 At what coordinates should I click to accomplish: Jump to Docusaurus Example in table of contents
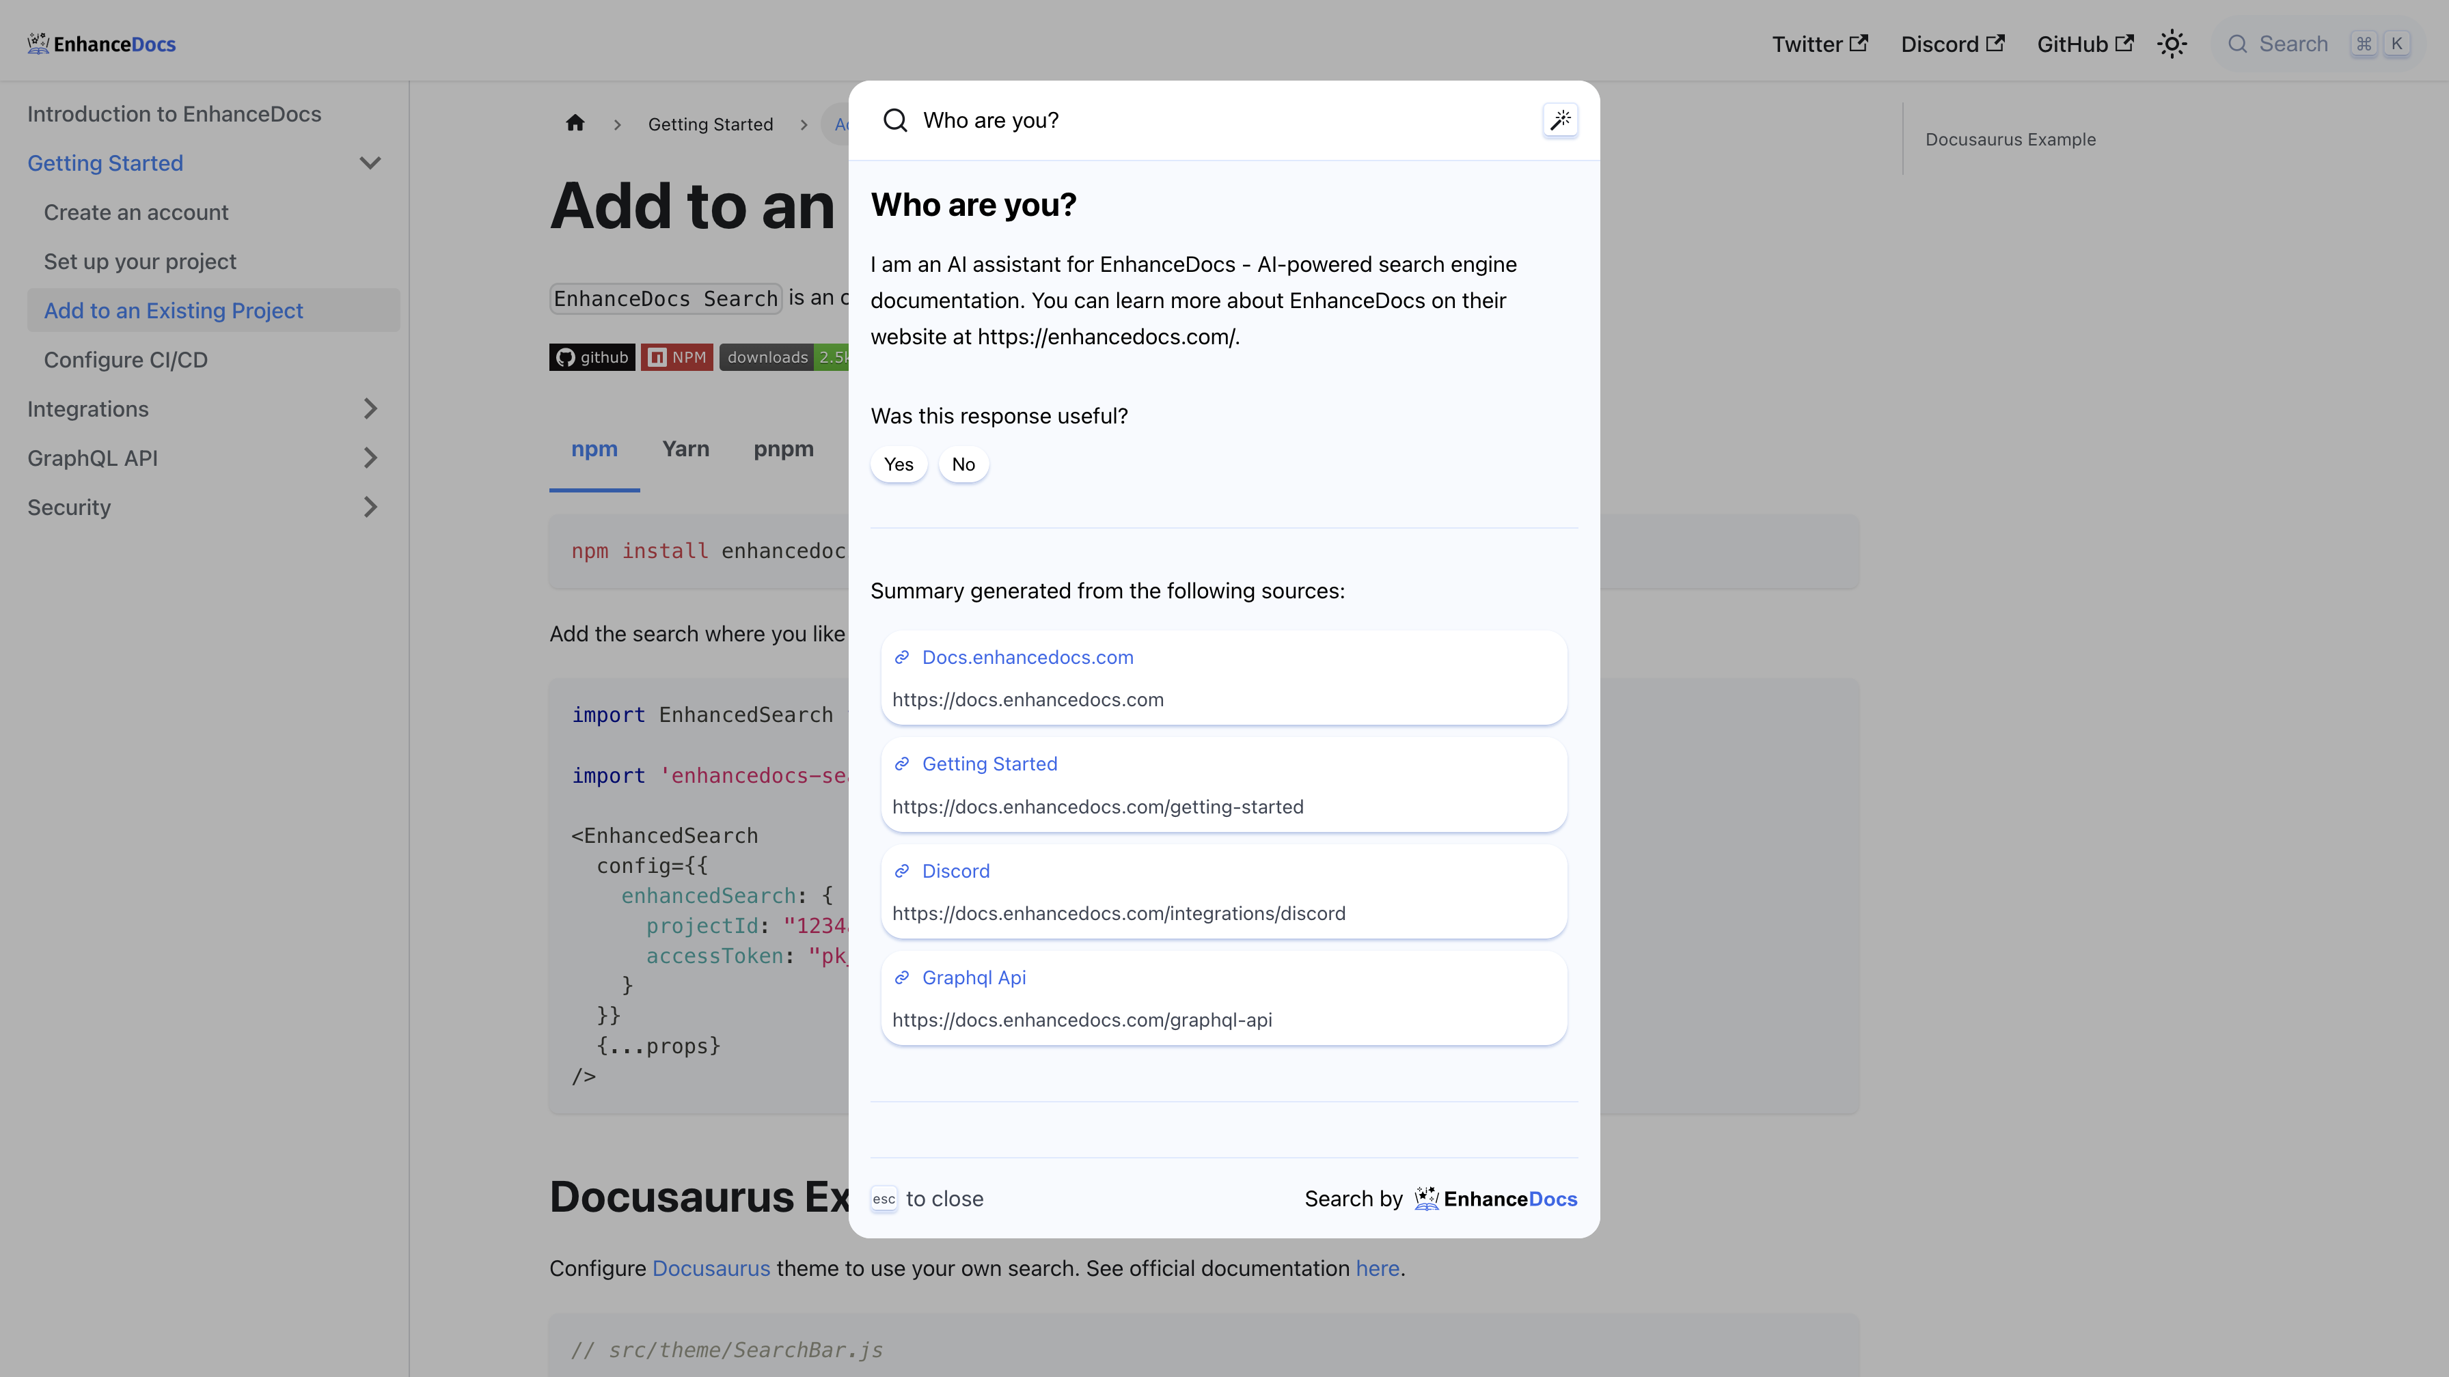click(x=2010, y=140)
